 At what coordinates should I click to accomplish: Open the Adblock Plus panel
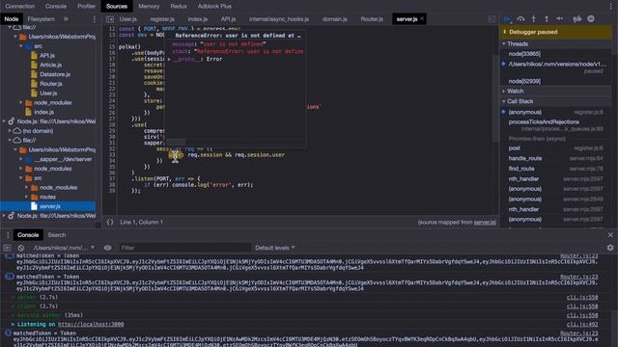click(x=214, y=7)
